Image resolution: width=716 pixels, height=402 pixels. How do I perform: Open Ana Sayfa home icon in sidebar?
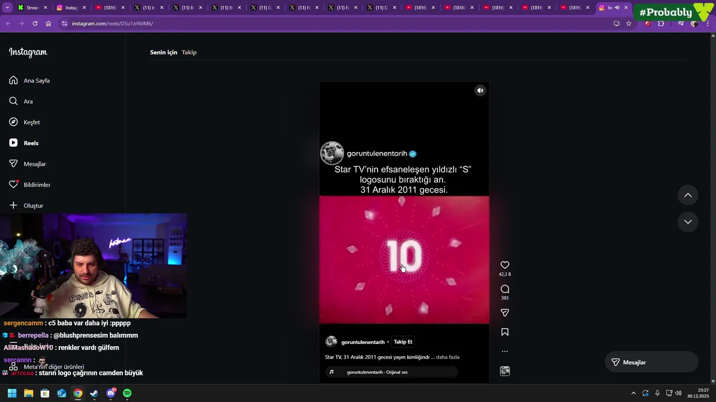13,80
